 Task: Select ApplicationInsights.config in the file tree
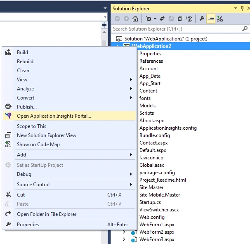click(168, 128)
